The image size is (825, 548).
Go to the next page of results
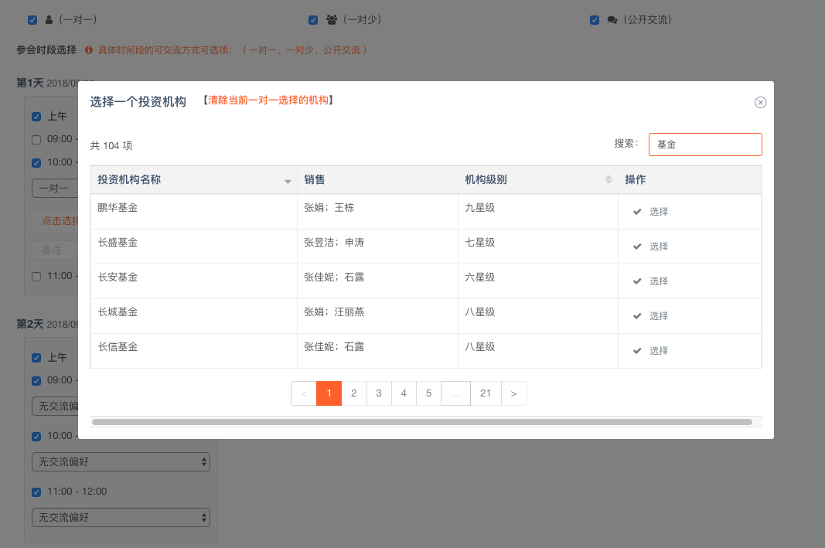[514, 393]
